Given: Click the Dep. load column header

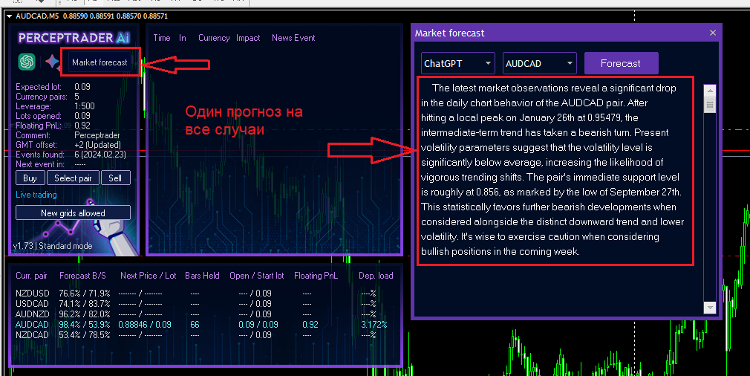Looking at the screenshot, I should [x=376, y=276].
